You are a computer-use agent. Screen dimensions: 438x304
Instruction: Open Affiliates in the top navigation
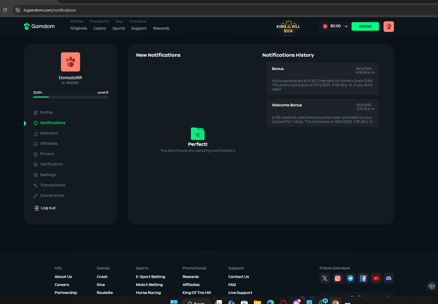[77, 21]
